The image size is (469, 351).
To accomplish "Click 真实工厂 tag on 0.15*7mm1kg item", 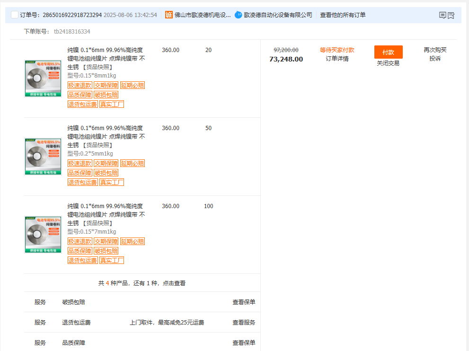I will pos(112,260).
